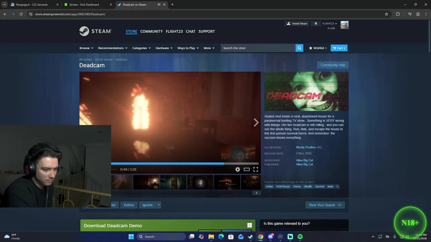Viewport: 431px width, 242px height.
Task: Open Chrome extensions puzzle icon
Action: click(398, 14)
